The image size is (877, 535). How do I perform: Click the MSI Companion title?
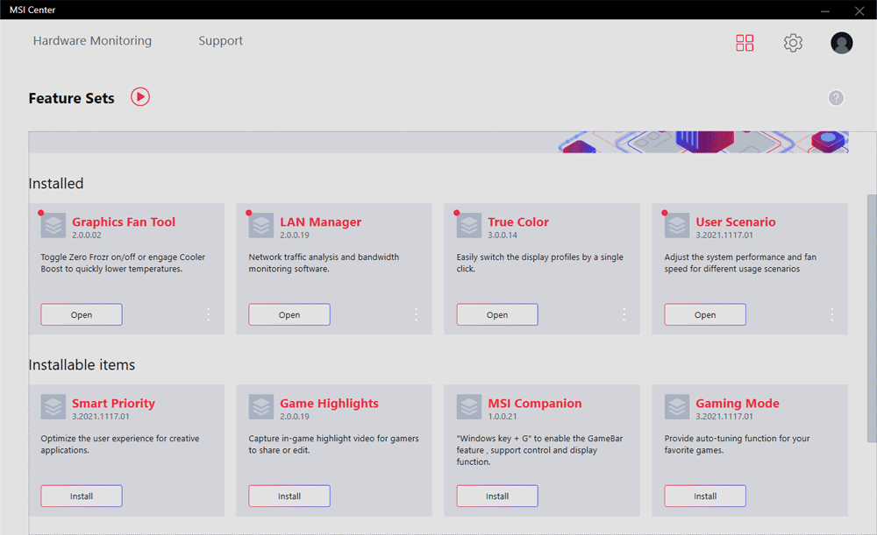(x=534, y=403)
